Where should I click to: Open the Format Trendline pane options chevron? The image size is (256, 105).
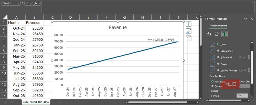(x=246, y=19)
